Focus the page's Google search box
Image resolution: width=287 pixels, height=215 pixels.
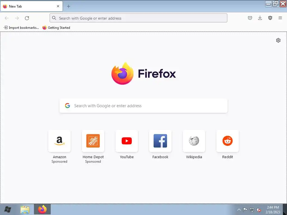pyautogui.click(x=143, y=106)
